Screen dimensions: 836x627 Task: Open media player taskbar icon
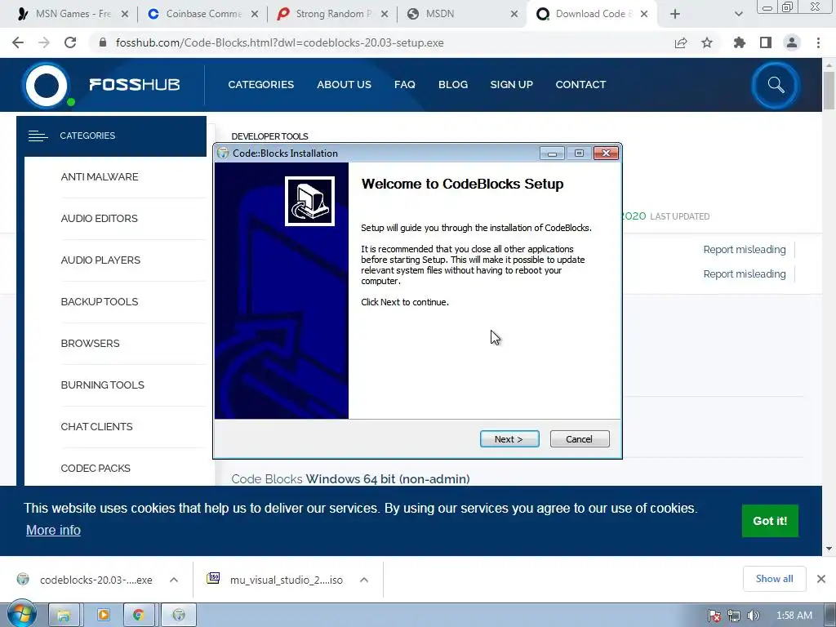click(x=104, y=616)
